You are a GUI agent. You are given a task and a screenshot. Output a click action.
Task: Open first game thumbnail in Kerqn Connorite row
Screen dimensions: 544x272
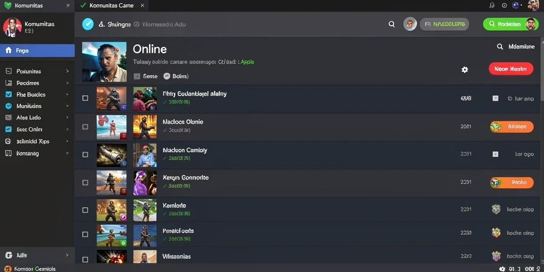pyautogui.click(x=112, y=183)
